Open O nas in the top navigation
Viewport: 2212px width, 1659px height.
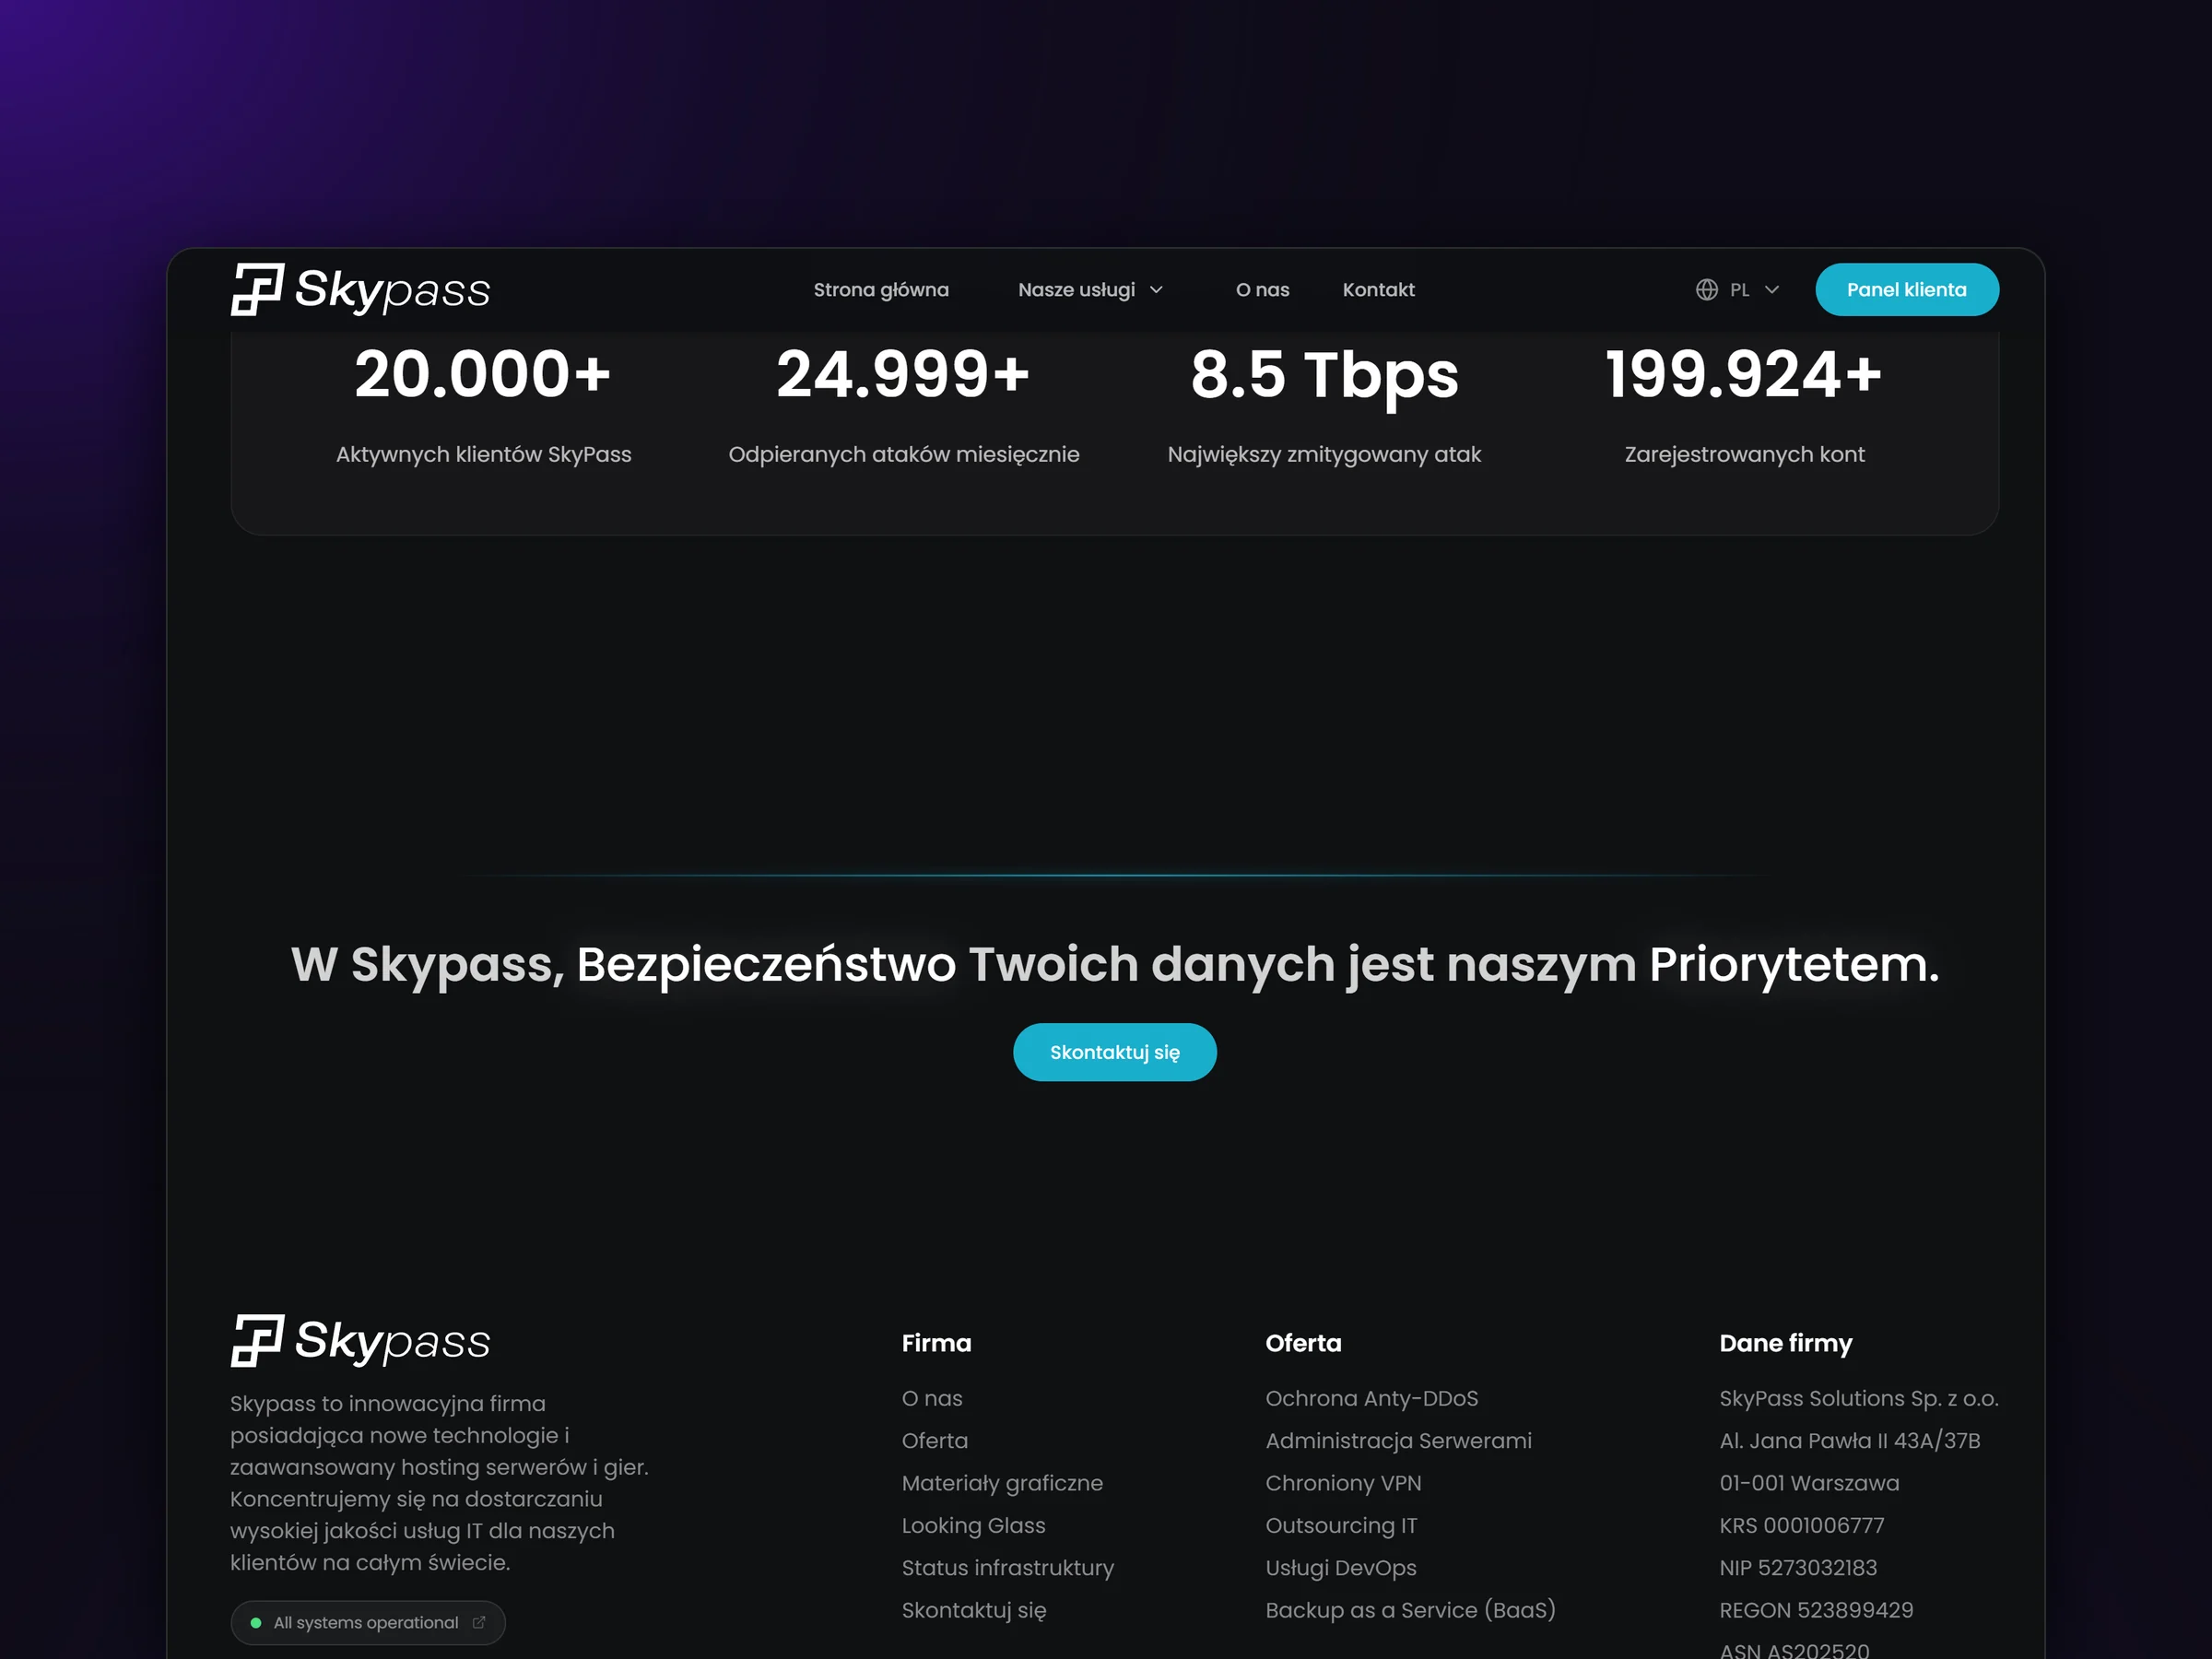(1262, 290)
